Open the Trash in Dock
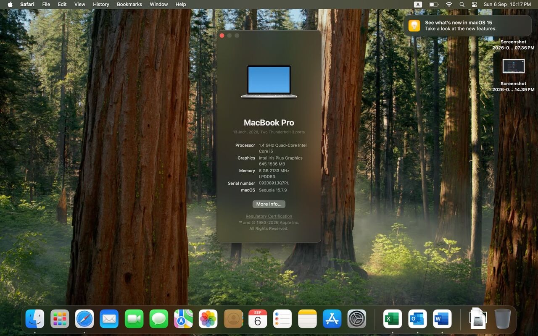Screen dimensions: 538x336 503,319
